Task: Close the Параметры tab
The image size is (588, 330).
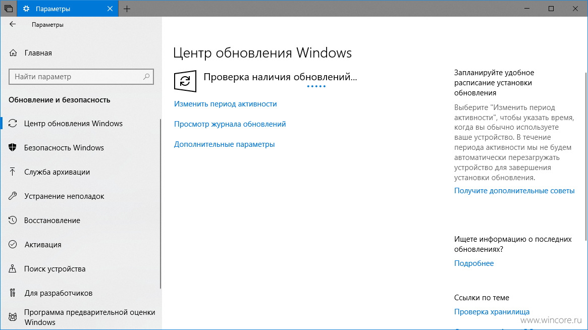Action: 110,8
